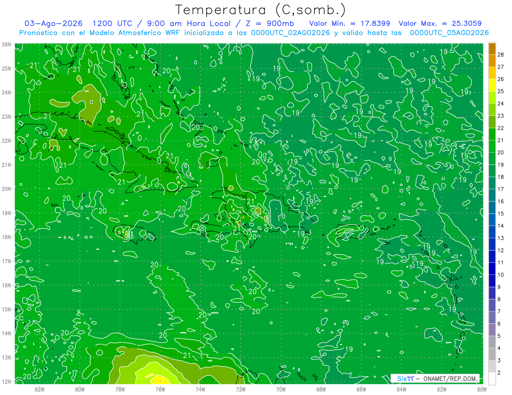Click the 74W longitude axis label
This screenshot has height=395, width=512.
(x=200, y=389)
